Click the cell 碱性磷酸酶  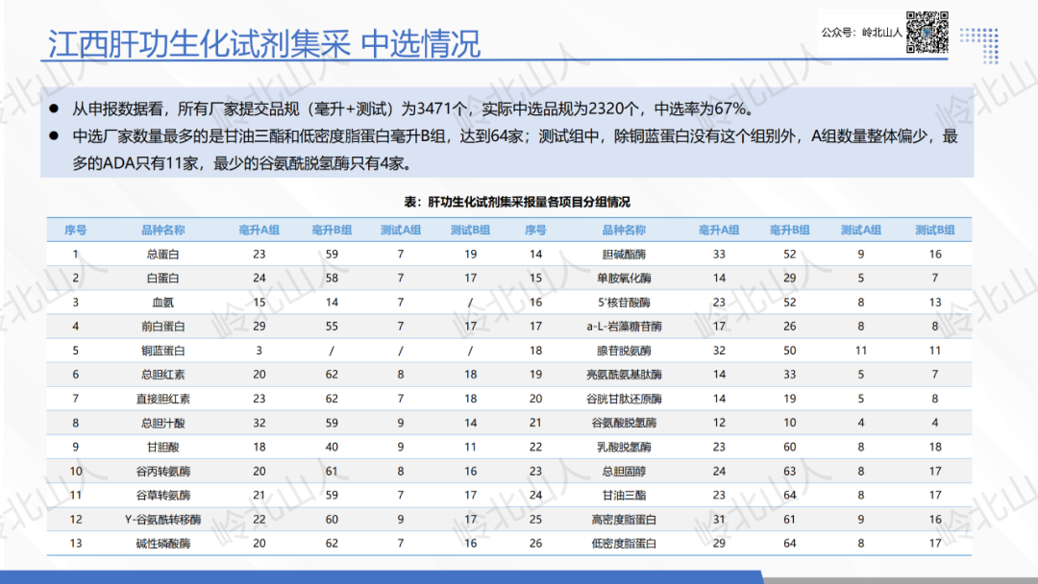(x=162, y=543)
